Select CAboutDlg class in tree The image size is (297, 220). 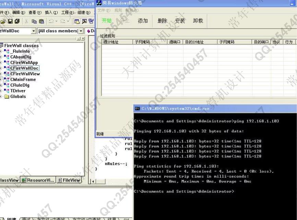click(21, 57)
